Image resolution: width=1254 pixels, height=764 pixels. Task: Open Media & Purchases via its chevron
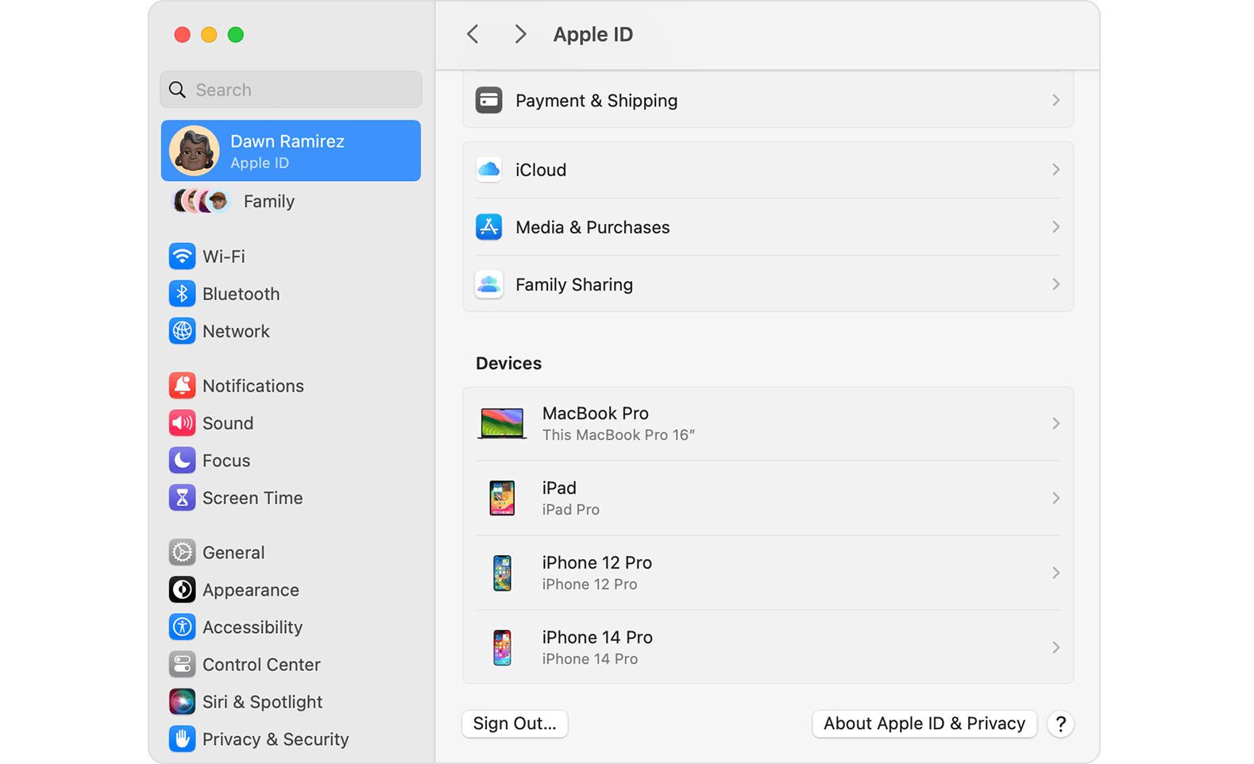1055,226
